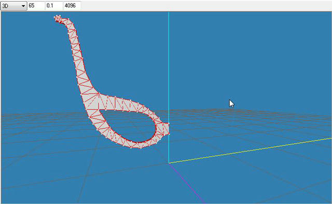Viewport: 332px width, 204px height.
Task: Focus the near clip field showing 0.1
Action: point(54,6)
